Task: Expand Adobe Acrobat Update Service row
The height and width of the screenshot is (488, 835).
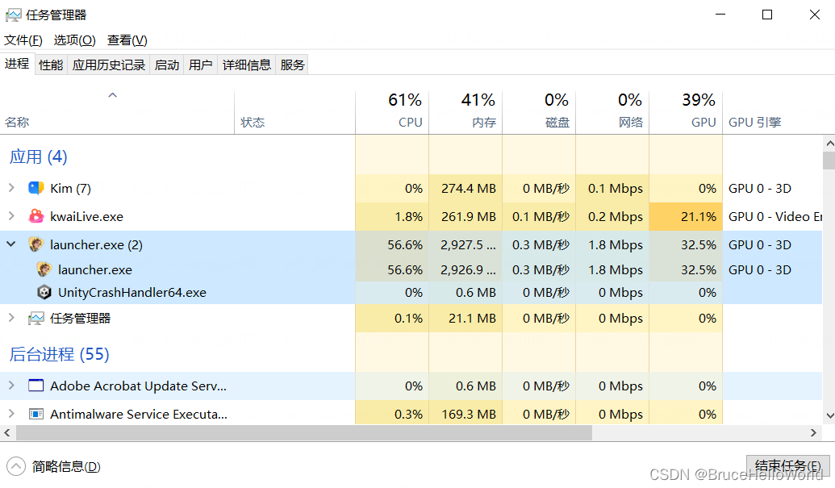Action: tap(12, 385)
